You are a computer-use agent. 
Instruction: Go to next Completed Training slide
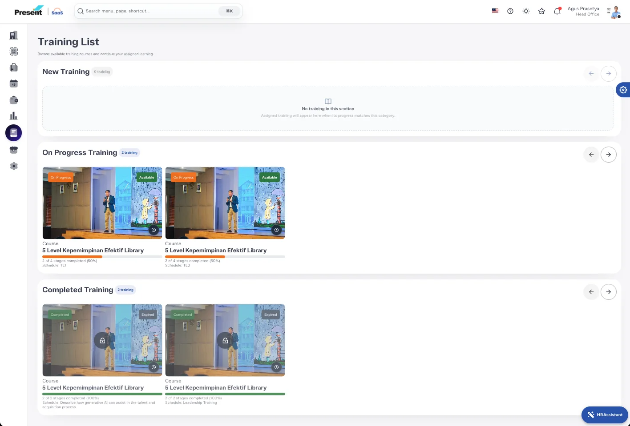click(609, 292)
